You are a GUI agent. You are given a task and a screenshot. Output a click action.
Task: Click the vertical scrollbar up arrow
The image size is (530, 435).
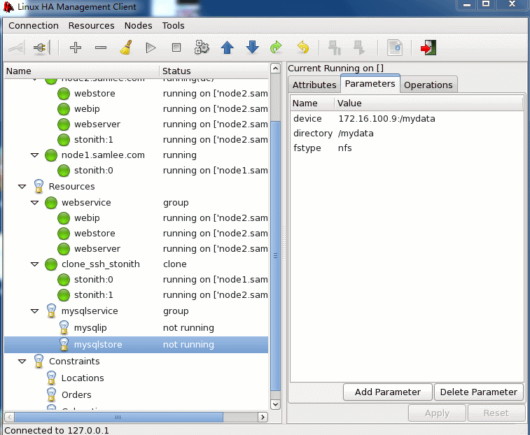click(275, 69)
